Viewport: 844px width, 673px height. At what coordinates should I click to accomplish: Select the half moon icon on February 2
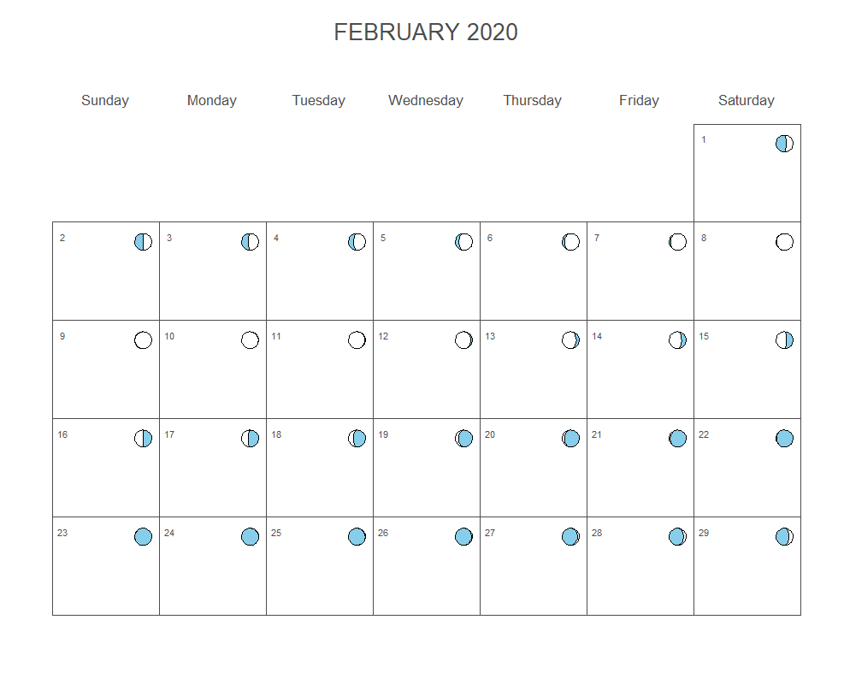coord(143,242)
